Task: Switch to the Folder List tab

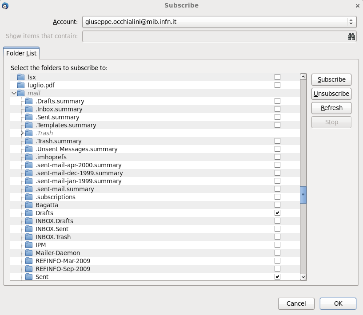Action: point(21,53)
